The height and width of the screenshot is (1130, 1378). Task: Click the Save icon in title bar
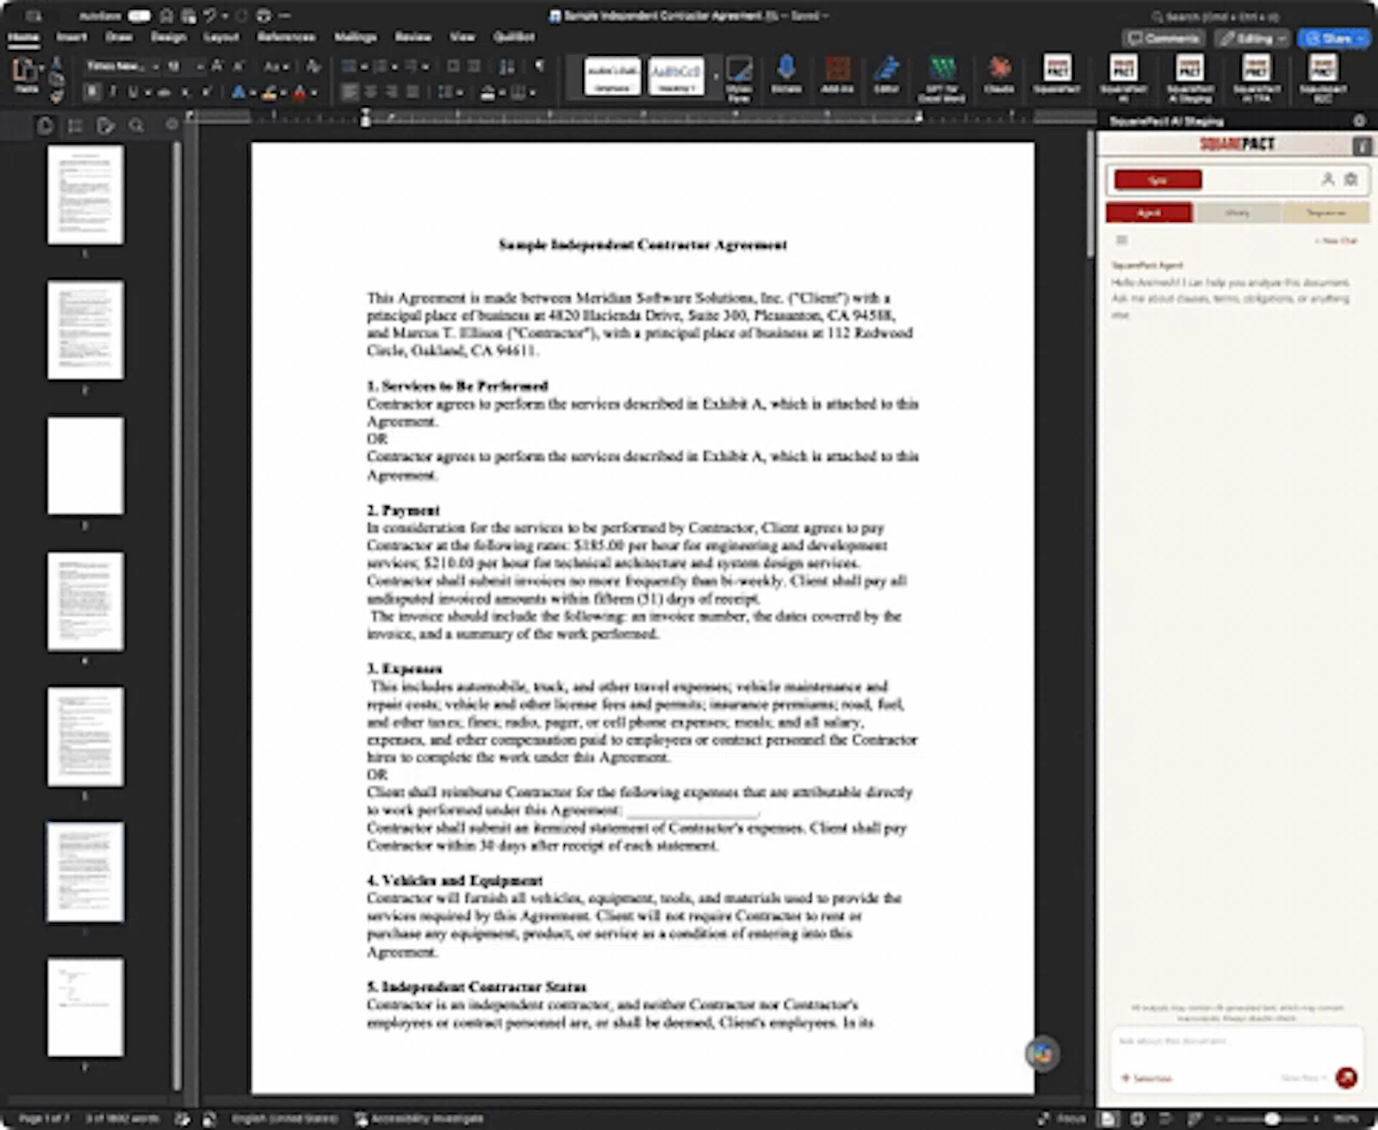pos(188,15)
